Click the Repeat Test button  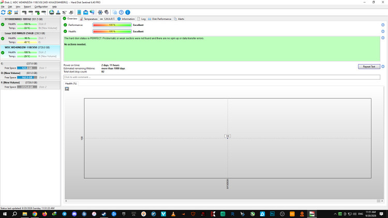pos(369,67)
